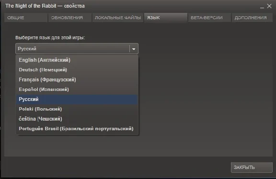This screenshot has height=179, width=276.
Task: Select the ЯЗЫК tab
Action: (x=166, y=18)
